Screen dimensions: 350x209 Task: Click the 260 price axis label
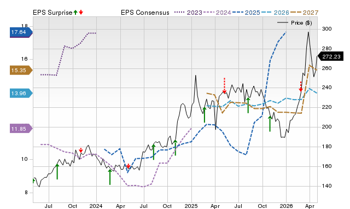point(327,68)
